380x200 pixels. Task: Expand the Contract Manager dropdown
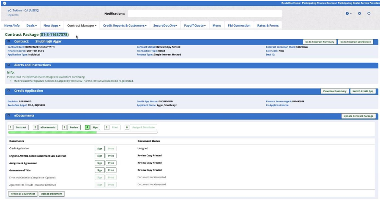(x=82, y=25)
